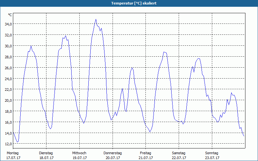Click the lowest curve point early Montag
Screen dimensions: 258x161
(x=17, y=142)
